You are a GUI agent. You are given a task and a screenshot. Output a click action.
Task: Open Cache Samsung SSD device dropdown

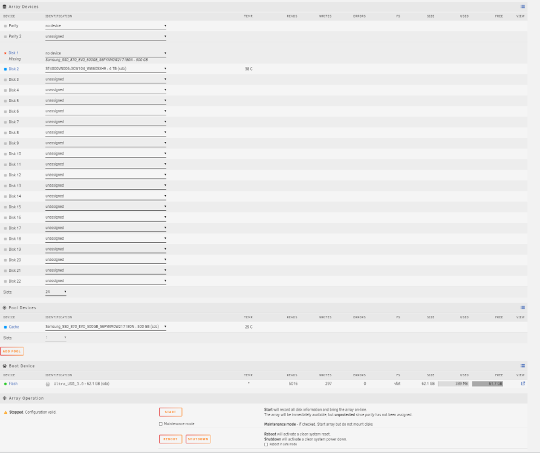point(106,327)
